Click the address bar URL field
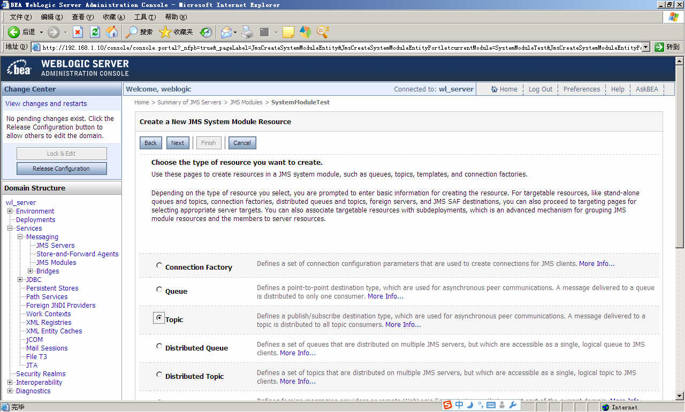The height and width of the screenshot is (412, 685). click(x=341, y=47)
